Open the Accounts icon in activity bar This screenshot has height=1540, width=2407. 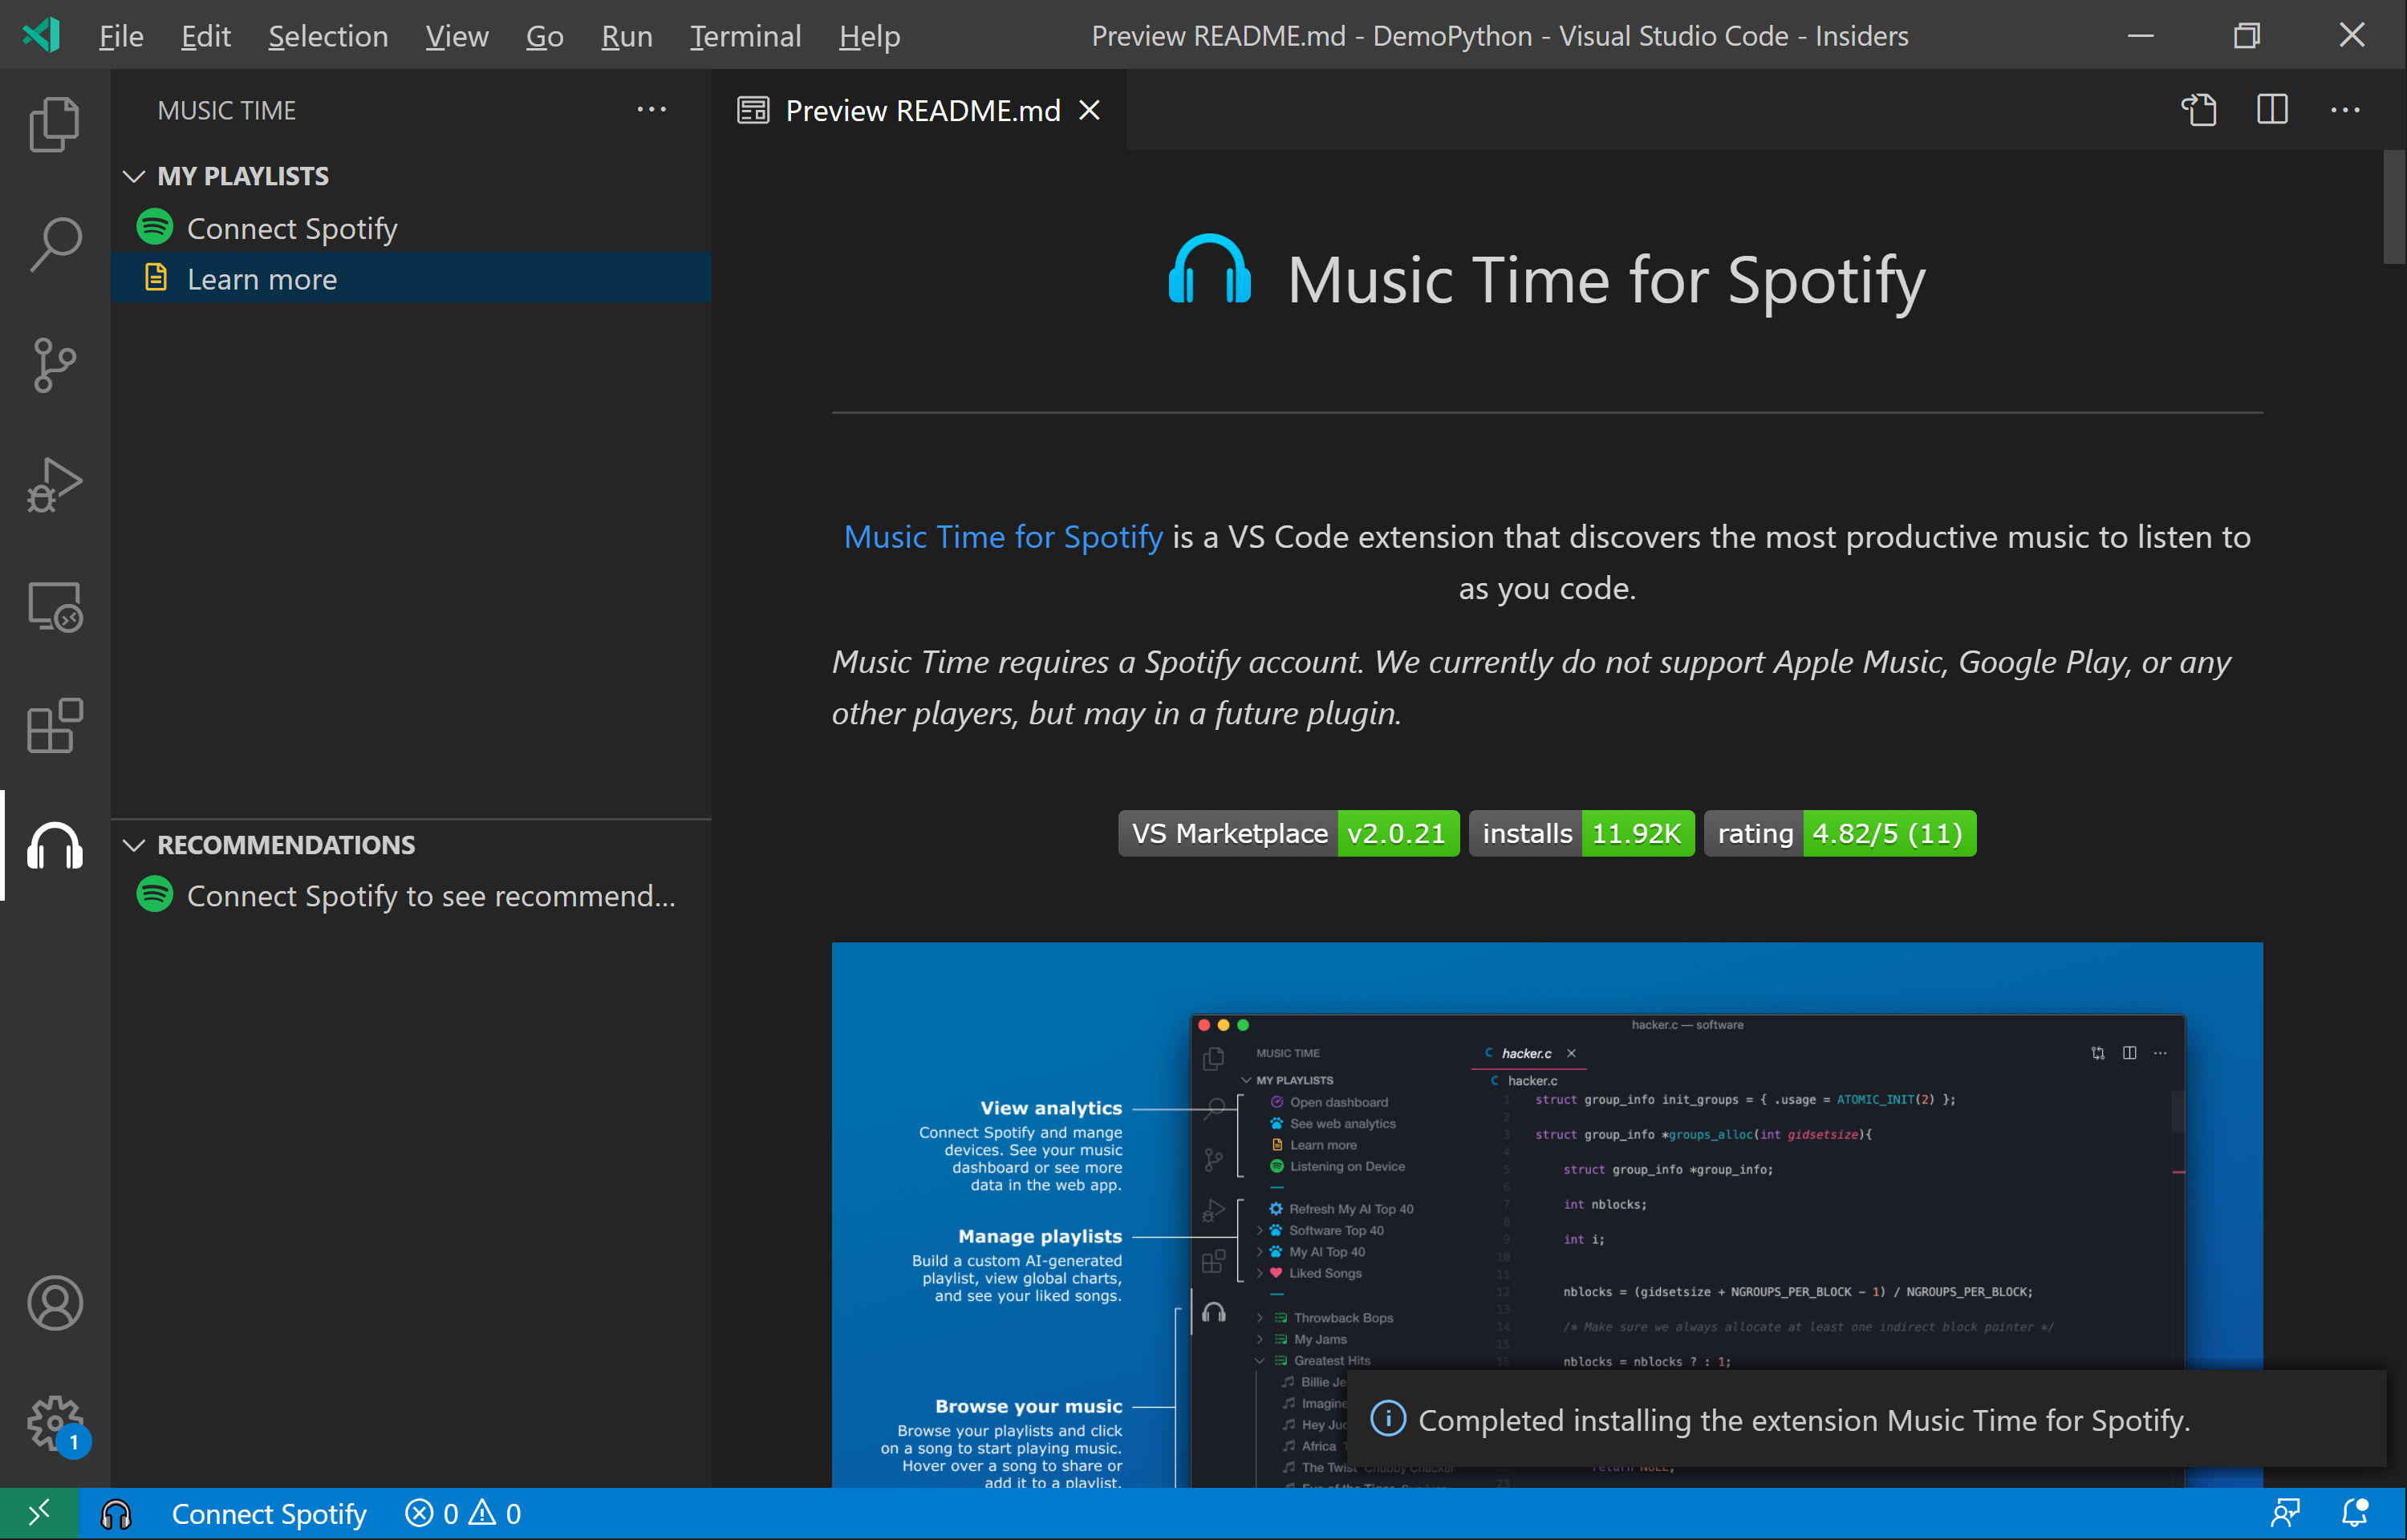tap(54, 1303)
